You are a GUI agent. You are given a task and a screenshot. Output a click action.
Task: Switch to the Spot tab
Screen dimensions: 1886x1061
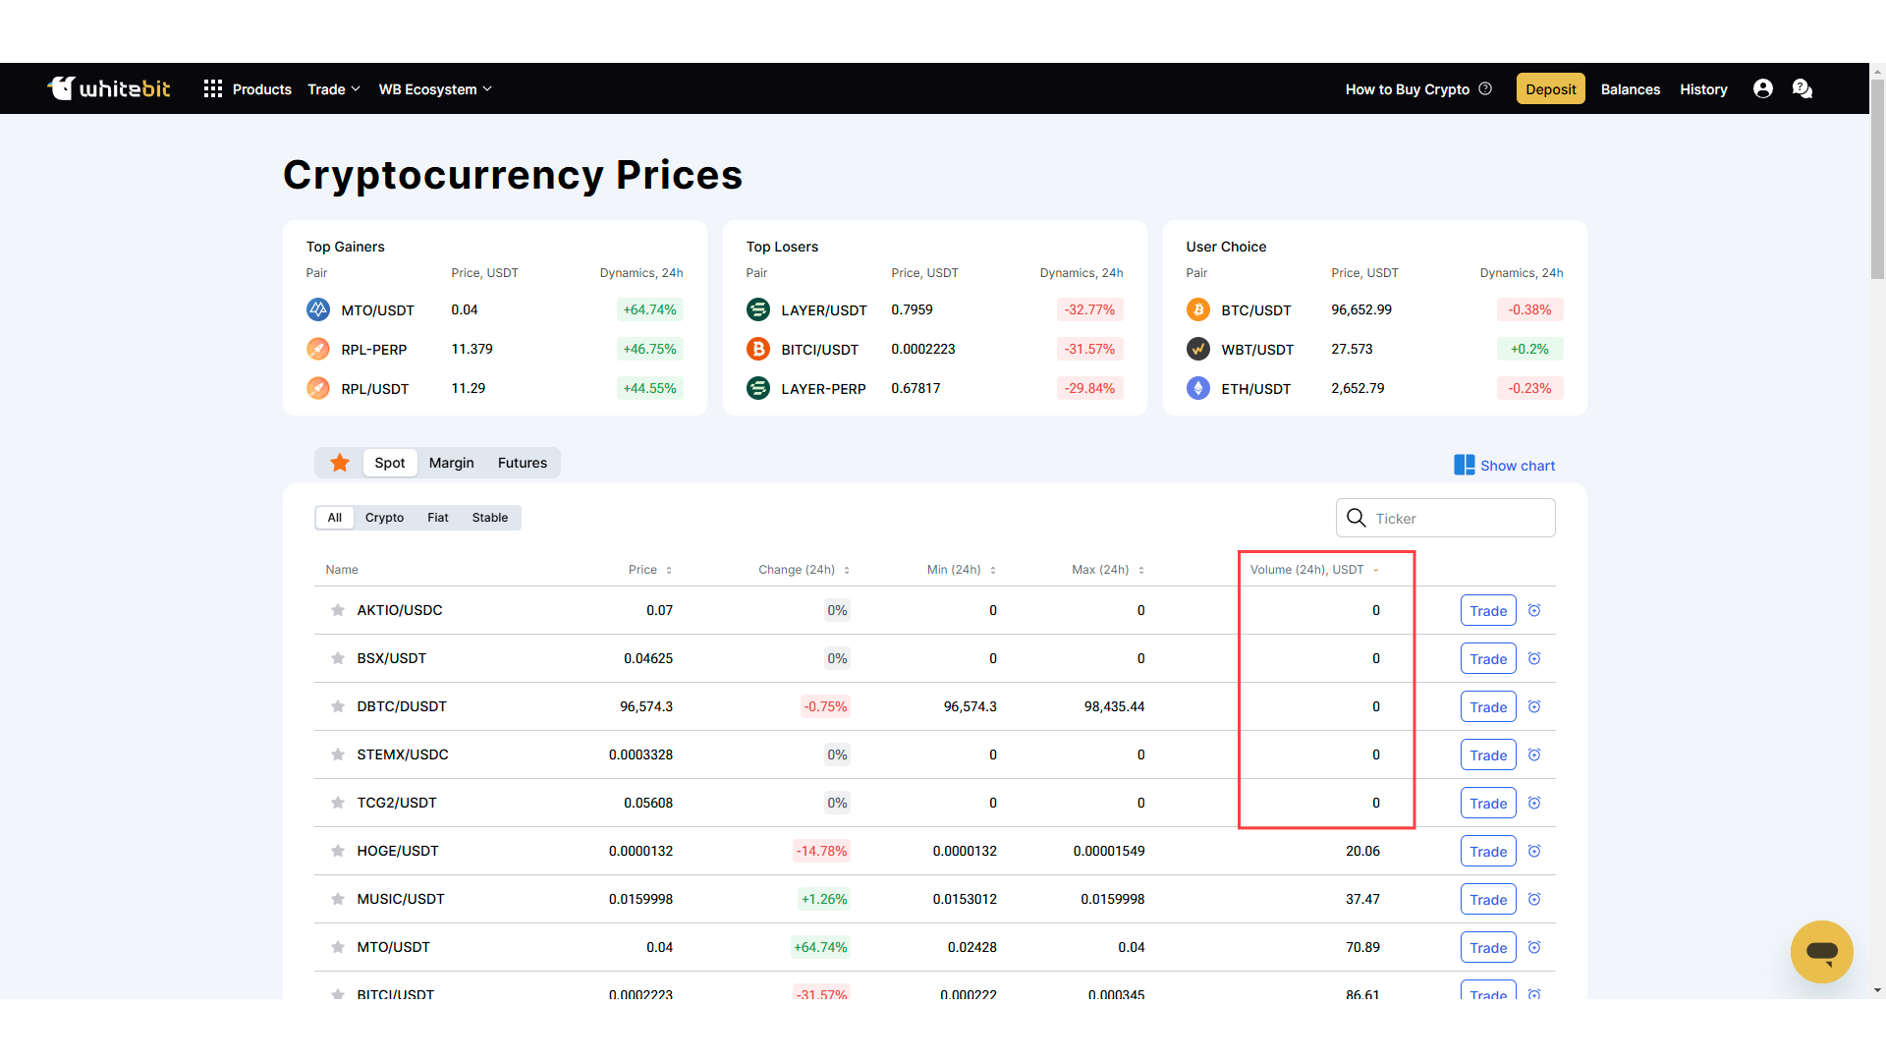pos(390,463)
